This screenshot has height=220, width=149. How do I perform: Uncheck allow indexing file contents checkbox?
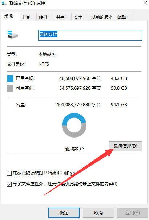click(9, 184)
